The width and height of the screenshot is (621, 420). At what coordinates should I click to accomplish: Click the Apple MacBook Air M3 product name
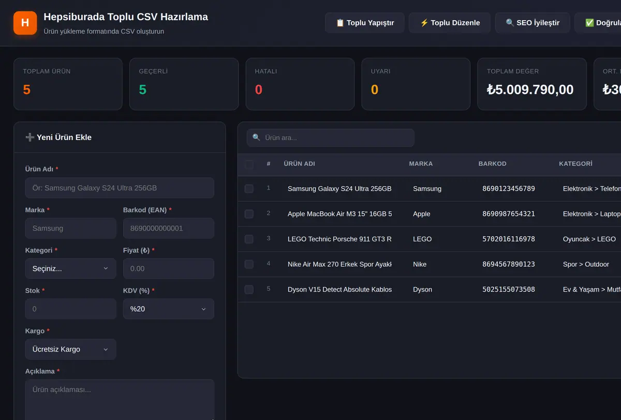point(339,214)
